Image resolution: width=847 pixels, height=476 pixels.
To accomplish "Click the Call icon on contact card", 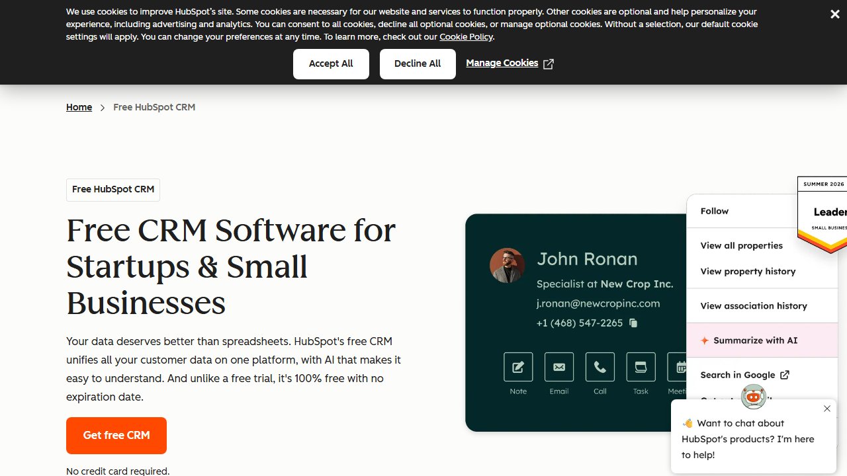I will click(x=600, y=367).
